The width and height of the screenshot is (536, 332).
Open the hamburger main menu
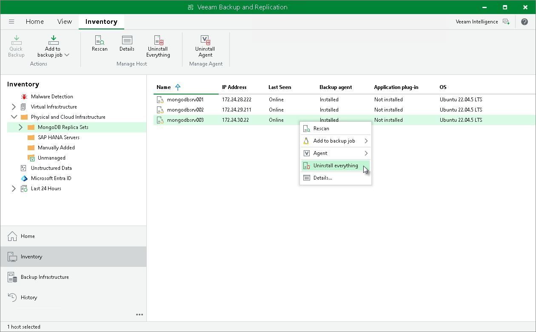11,22
